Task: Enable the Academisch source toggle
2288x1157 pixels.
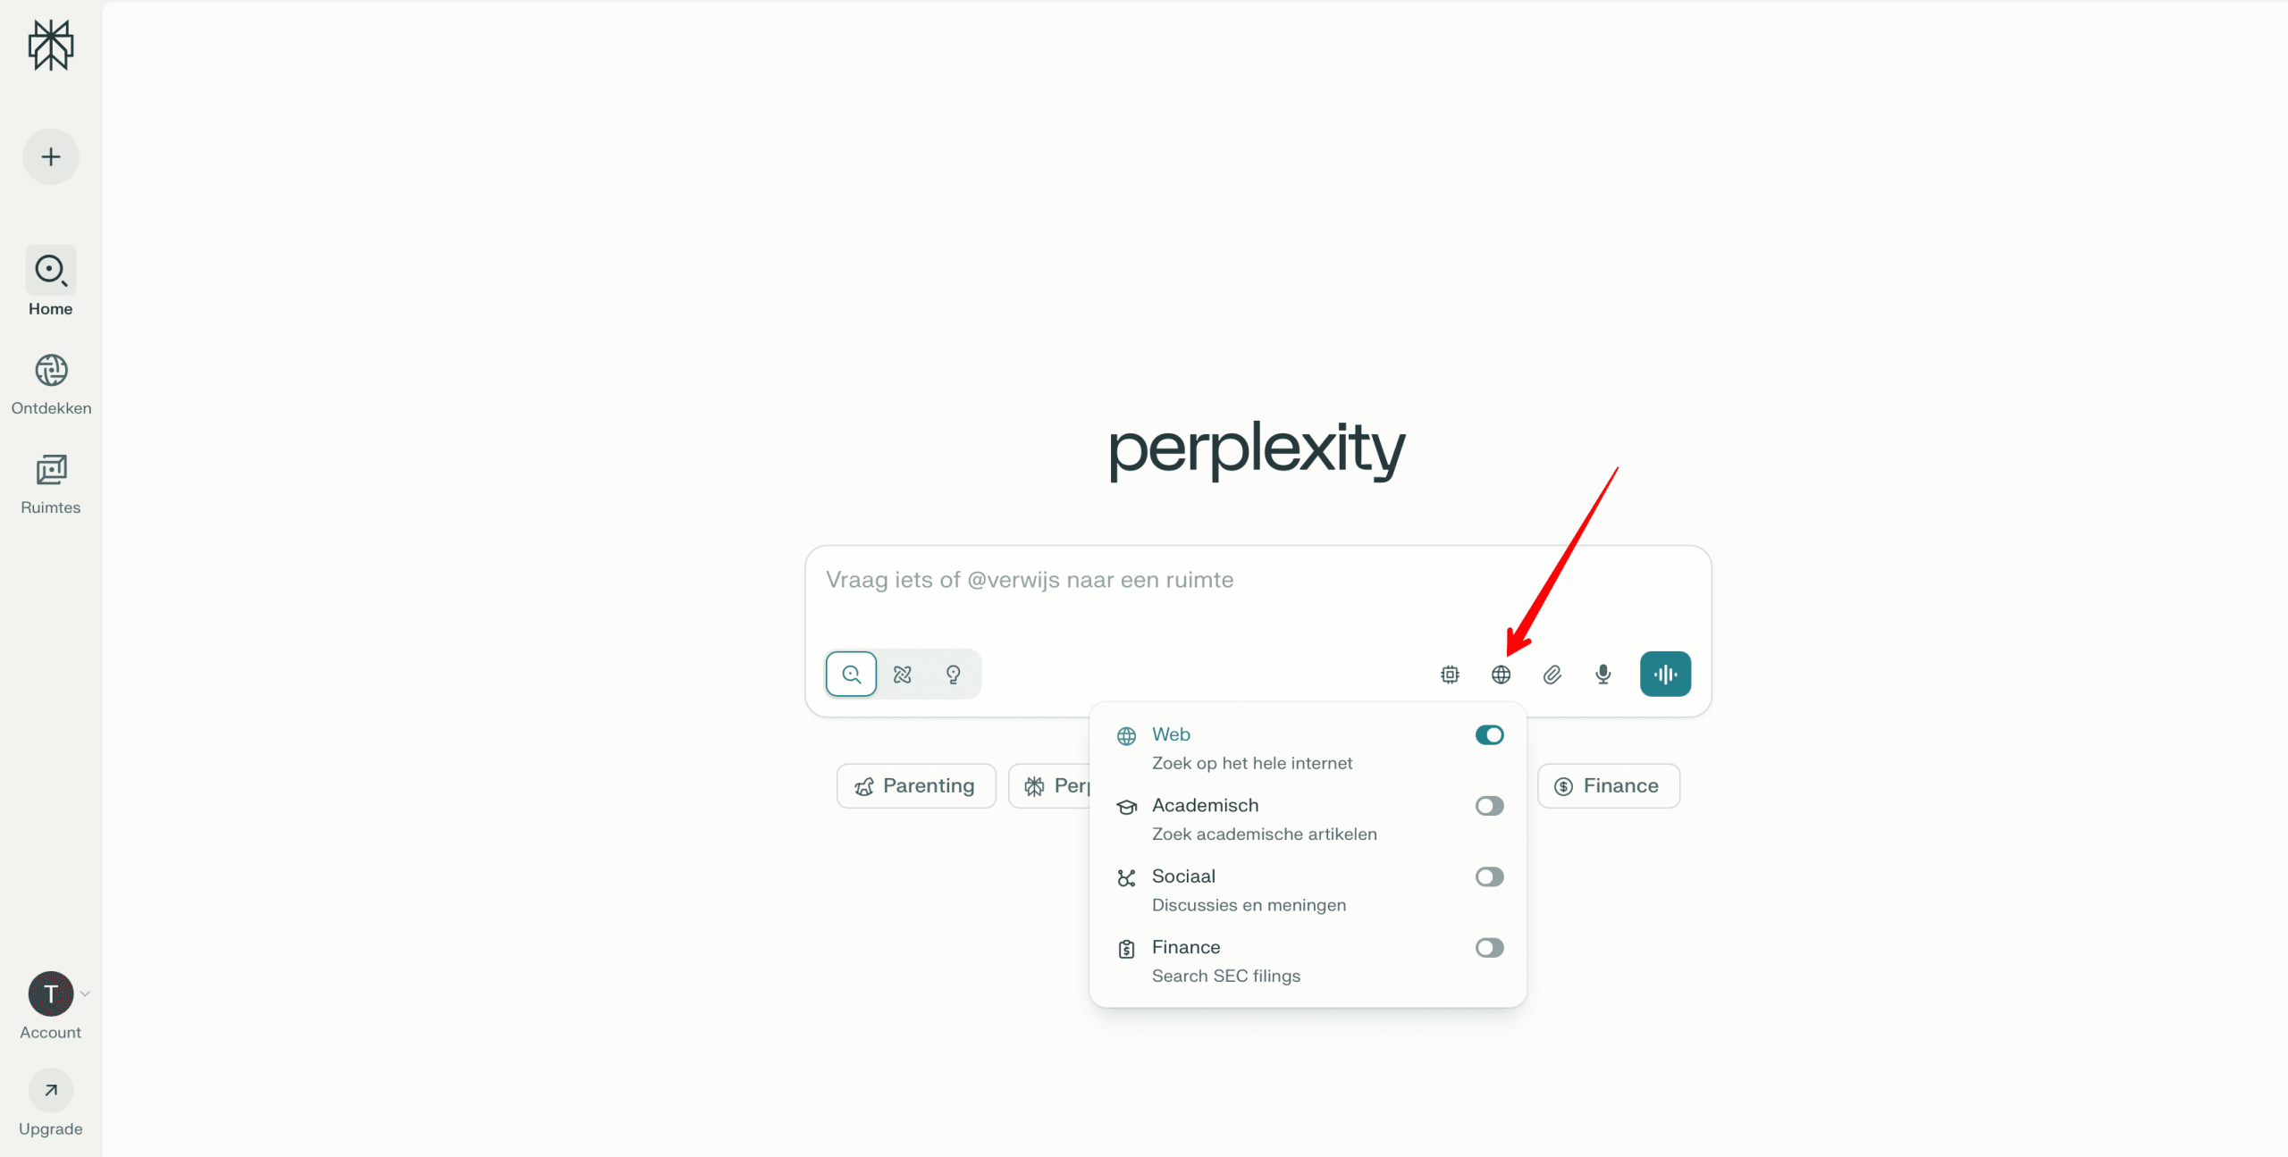Action: [x=1490, y=806]
